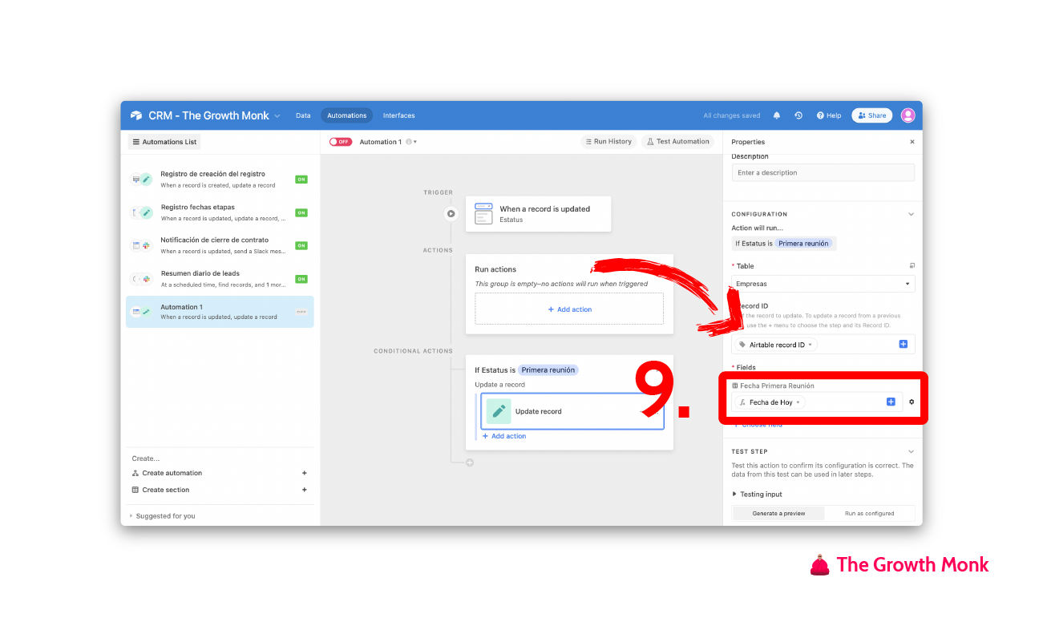The image size is (1043, 626).
Task: Select Resumen diario de leads automation
Action: (x=220, y=279)
